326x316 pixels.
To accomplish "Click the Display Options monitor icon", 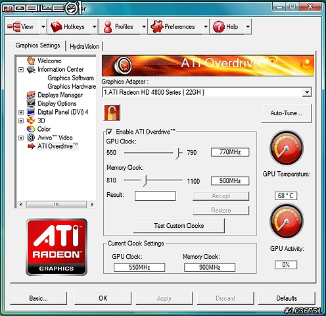I will pos(31,103).
